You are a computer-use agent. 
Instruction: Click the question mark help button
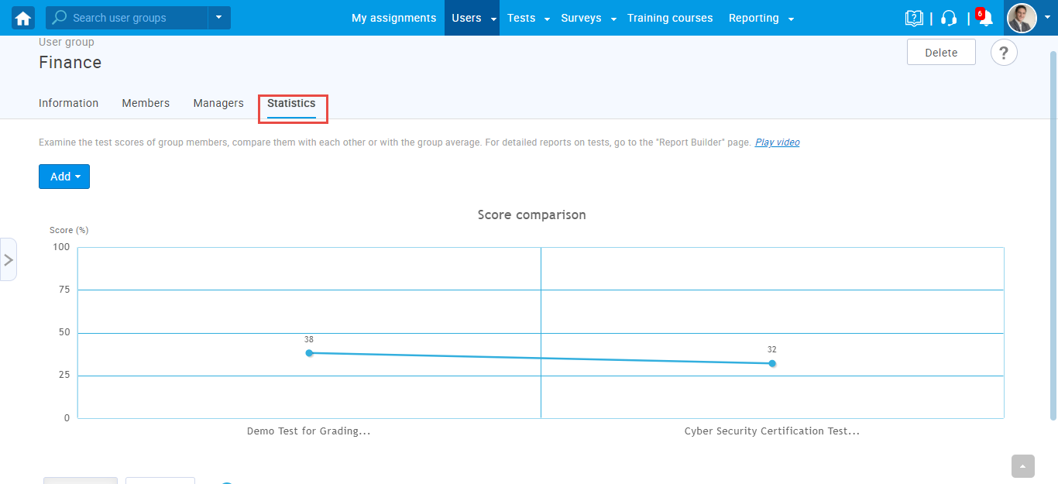tap(1004, 53)
